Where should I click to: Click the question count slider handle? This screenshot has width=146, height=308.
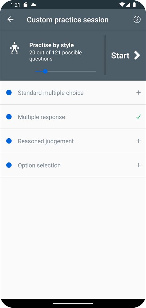45,71
